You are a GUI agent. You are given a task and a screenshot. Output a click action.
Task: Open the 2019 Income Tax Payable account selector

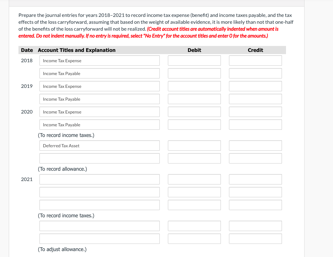99,99
